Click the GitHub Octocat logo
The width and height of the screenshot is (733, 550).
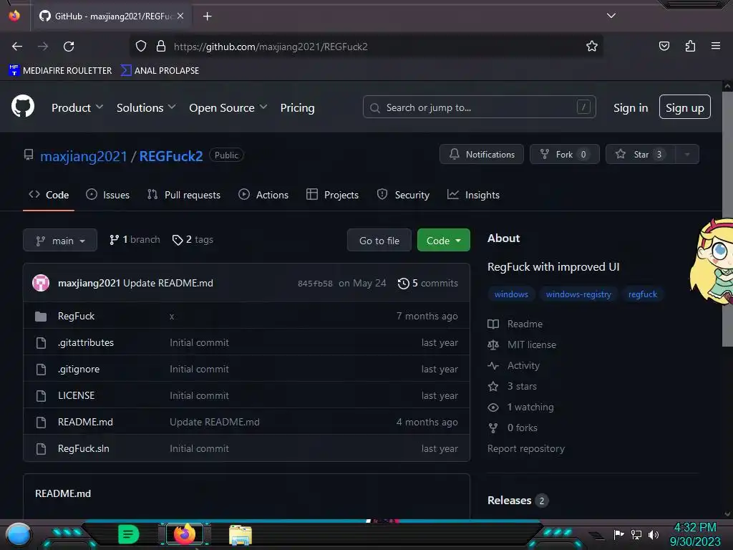click(x=23, y=107)
